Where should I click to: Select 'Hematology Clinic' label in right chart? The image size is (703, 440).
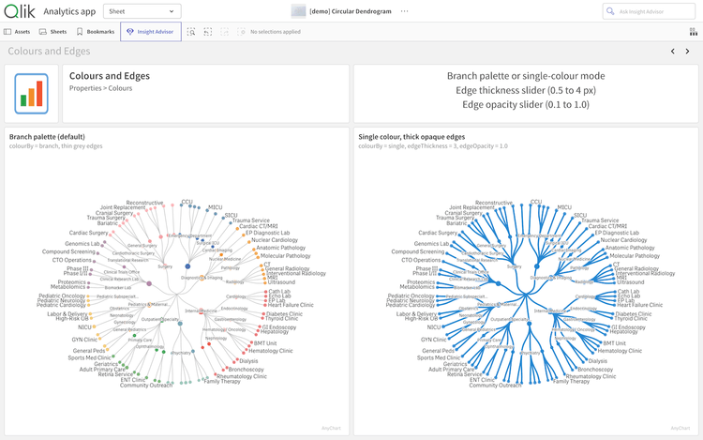point(620,351)
